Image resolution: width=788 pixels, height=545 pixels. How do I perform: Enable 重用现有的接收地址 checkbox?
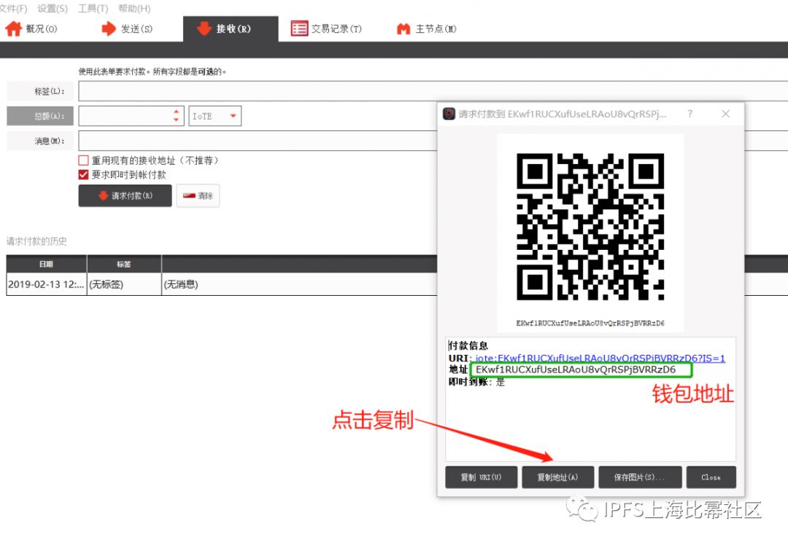click(x=83, y=160)
